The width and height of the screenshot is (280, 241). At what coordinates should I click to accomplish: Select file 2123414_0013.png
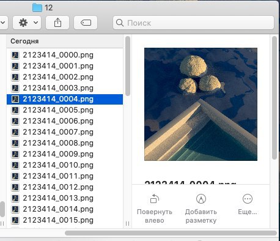65,198
